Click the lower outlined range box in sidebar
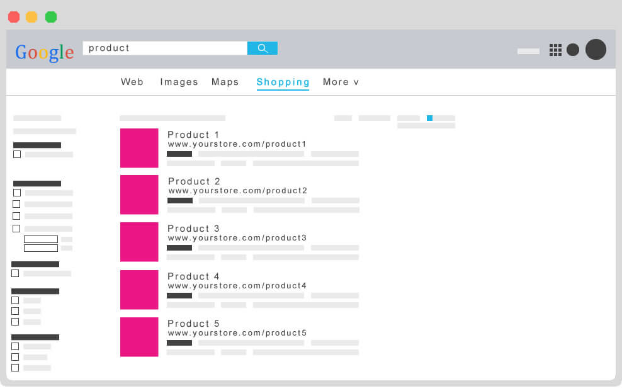 pos(41,248)
